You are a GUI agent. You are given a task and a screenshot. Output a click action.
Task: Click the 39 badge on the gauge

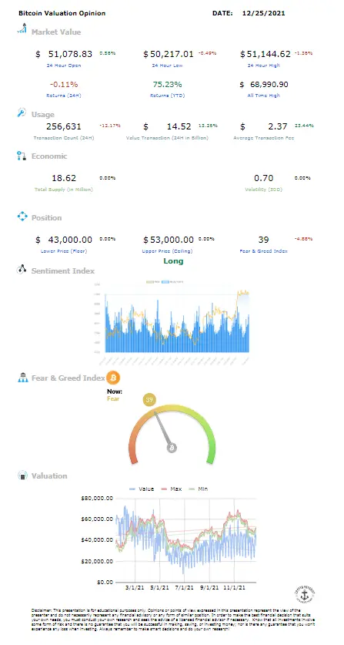tap(149, 399)
